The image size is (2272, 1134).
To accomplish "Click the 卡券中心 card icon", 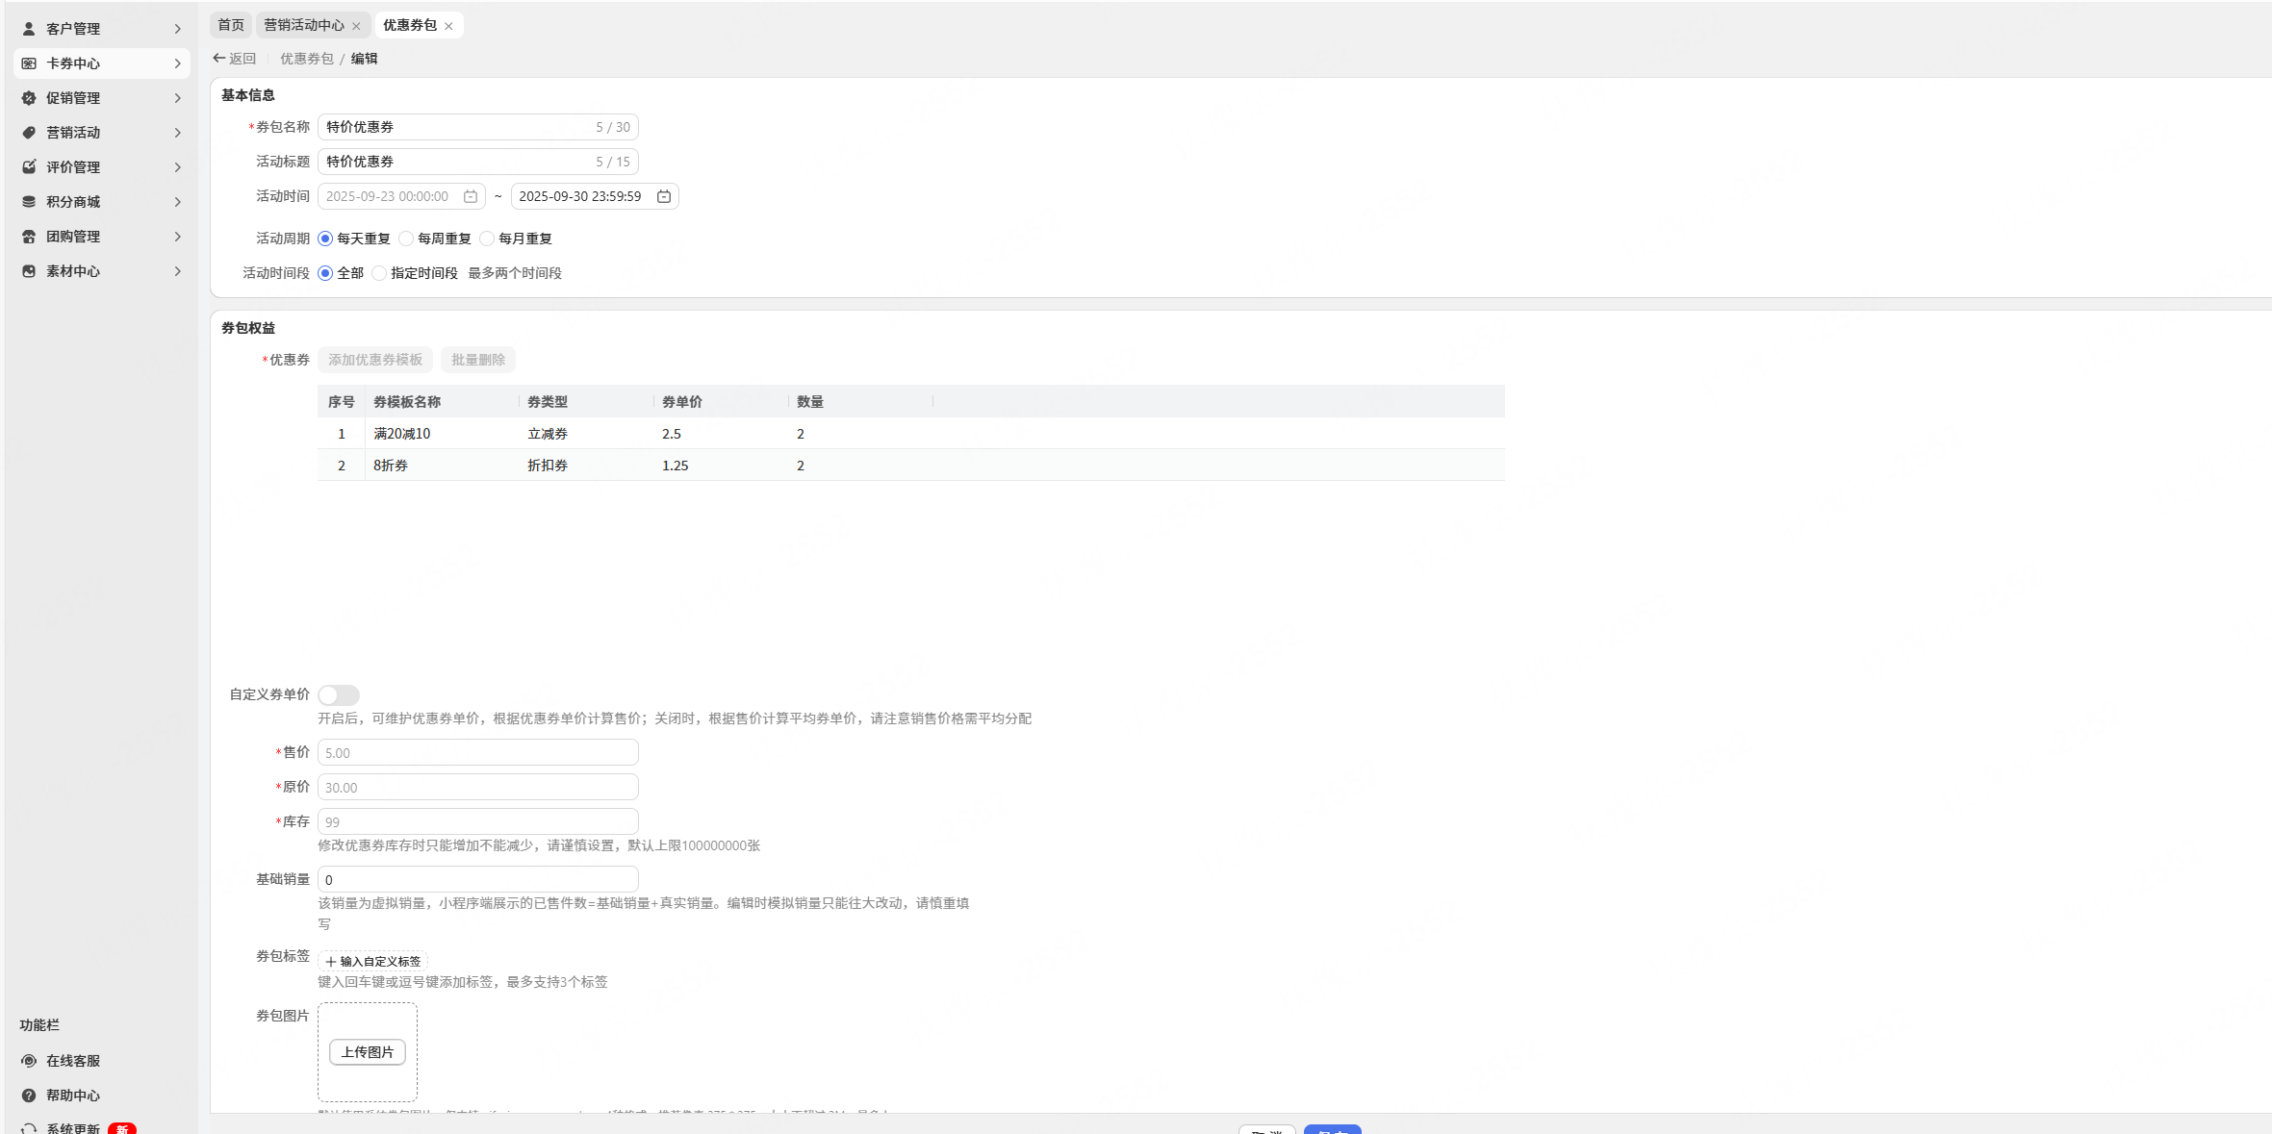I will [x=29, y=63].
